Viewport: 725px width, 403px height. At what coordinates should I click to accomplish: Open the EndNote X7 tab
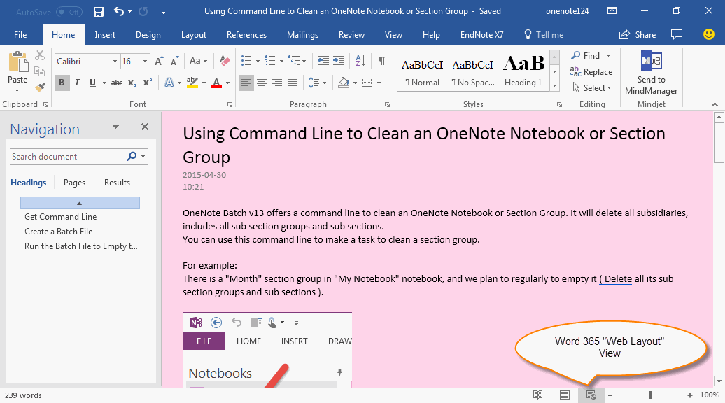481,35
